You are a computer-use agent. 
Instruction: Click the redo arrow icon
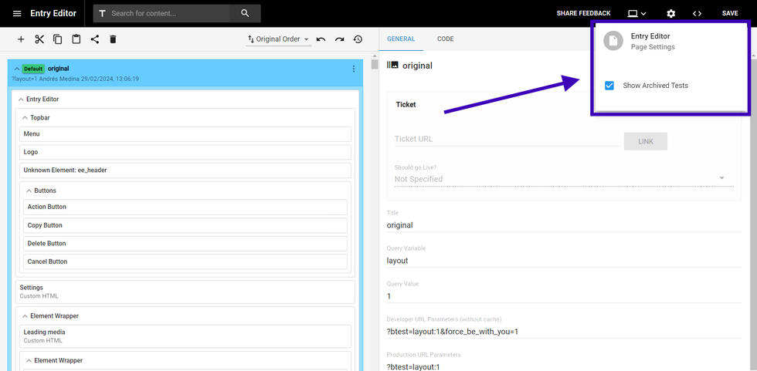[339, 39]
